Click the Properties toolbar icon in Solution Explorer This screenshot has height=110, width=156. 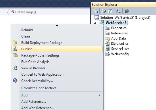pyautogui.click(x=95, y=11)
